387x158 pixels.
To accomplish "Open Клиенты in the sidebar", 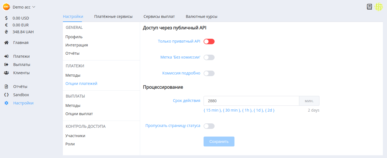I will 21,73.
